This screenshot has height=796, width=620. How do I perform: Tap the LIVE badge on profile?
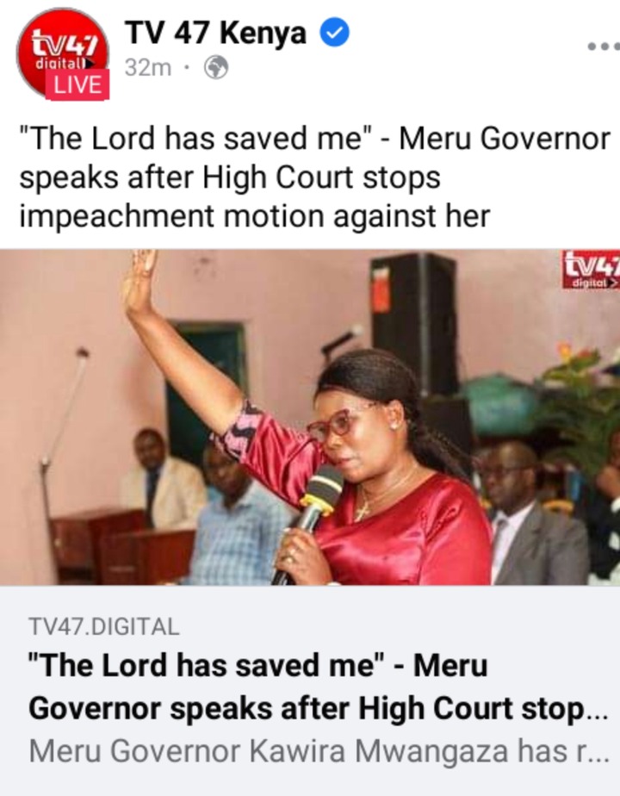77,84
